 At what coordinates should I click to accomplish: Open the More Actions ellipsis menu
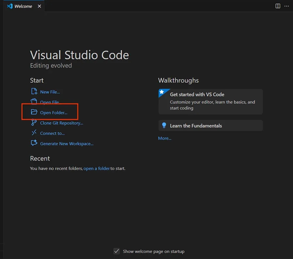coord(286,6)
